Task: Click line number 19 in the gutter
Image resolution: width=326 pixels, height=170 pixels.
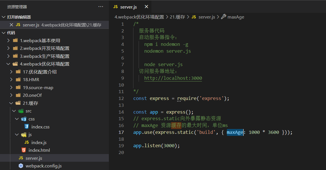Action: [121, 146]
